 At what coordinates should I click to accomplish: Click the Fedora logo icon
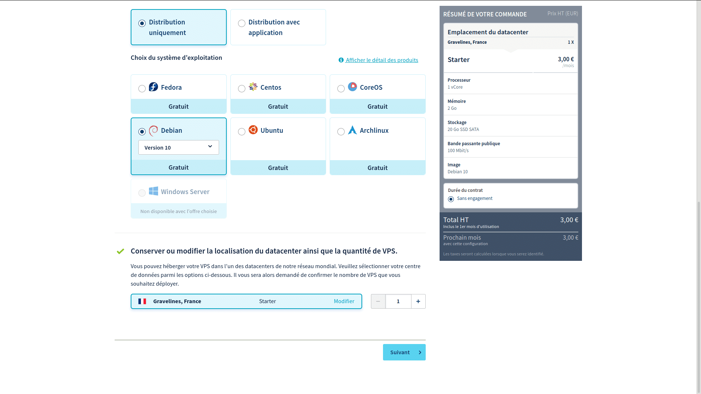(153, 87)
